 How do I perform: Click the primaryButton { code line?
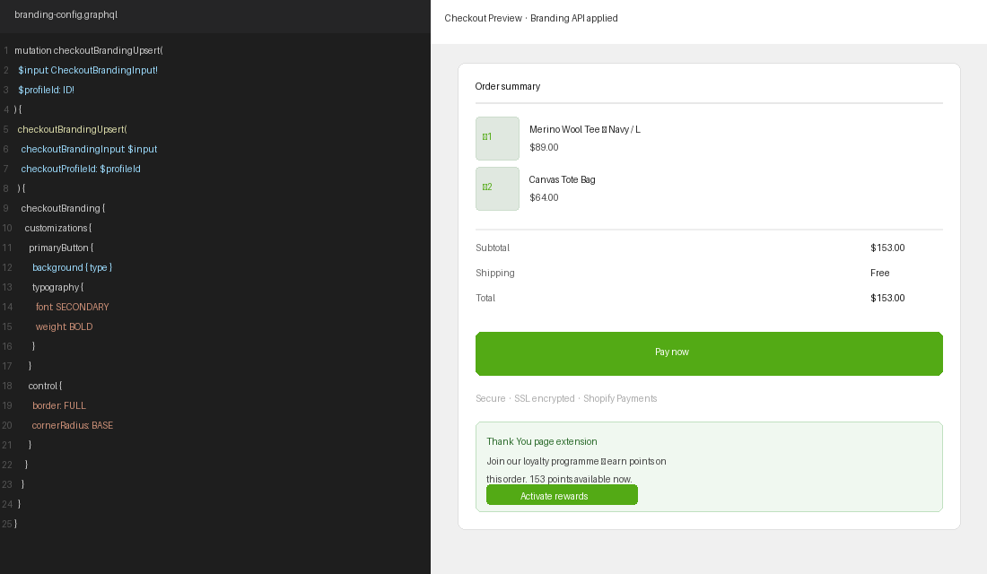pyautogui.click(x=61, y=248)
